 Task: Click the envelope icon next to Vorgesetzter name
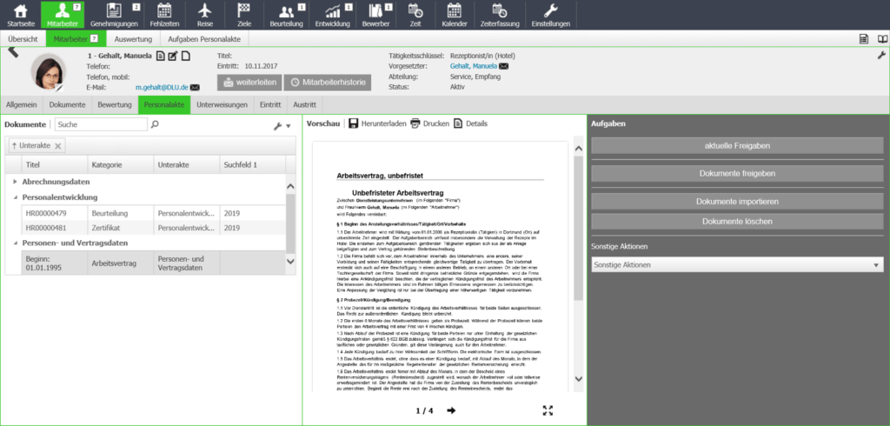(x=503, y=66)
